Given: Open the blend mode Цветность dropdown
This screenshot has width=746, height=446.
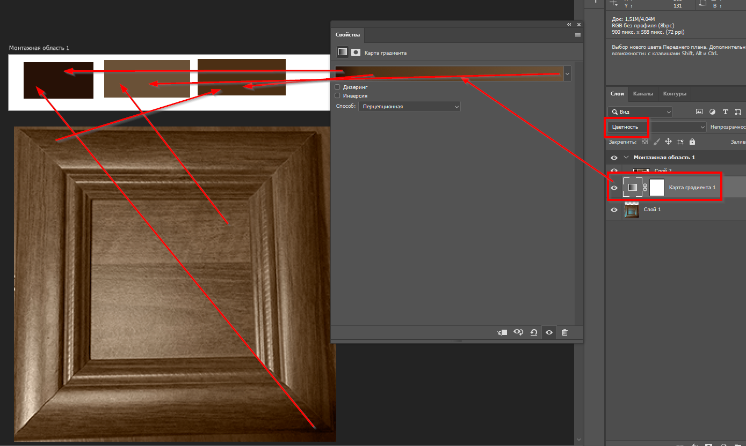Looking at the screenshot, I should pyautogui.click(x=657, y=127).
